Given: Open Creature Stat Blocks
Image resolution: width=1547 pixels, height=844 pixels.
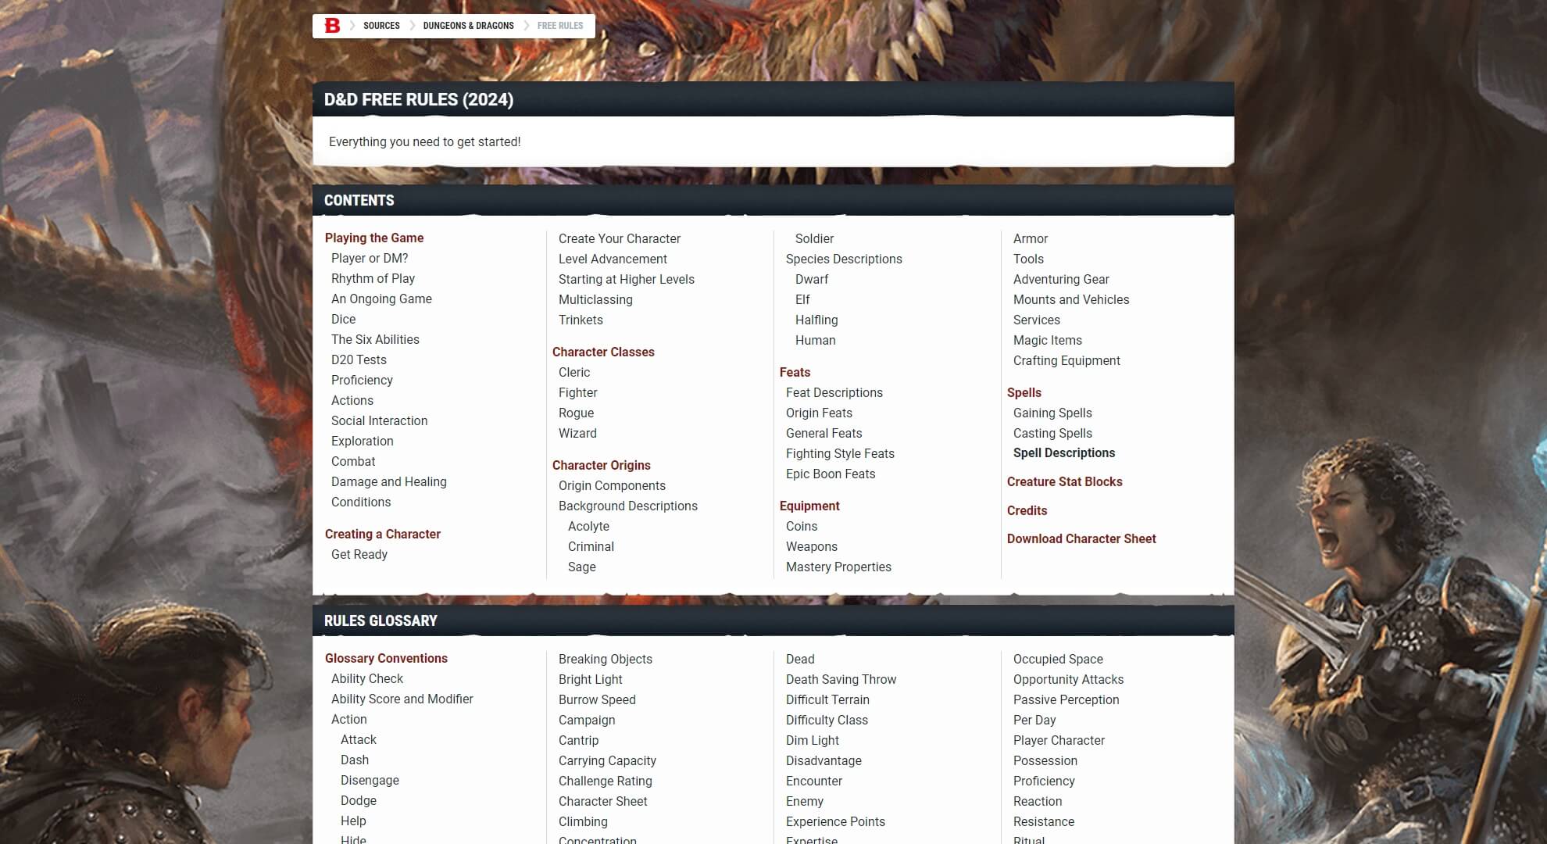Looking at the screenshot, I should point(1065,481).
